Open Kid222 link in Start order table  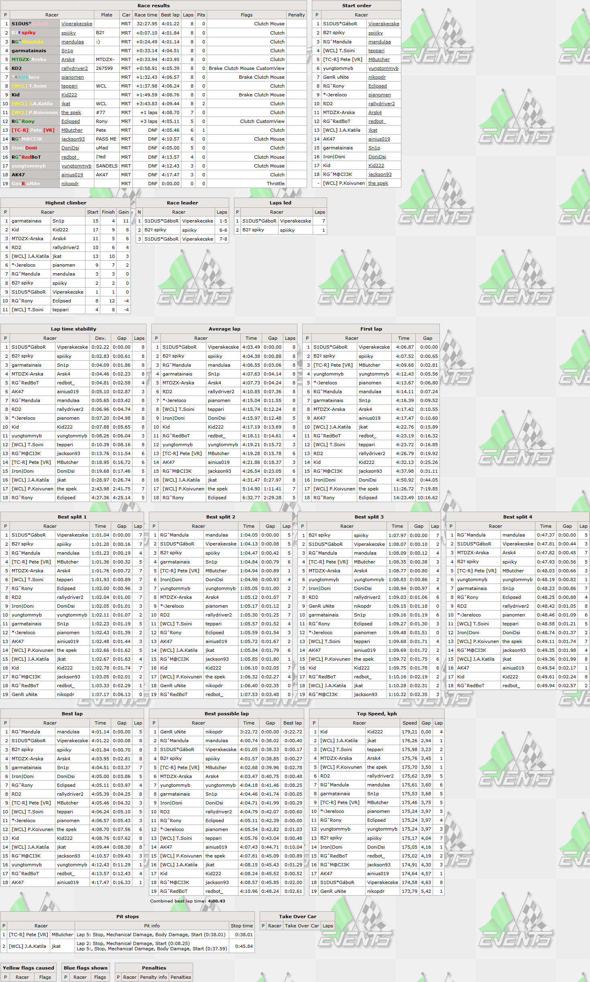[x=376, y=165]
